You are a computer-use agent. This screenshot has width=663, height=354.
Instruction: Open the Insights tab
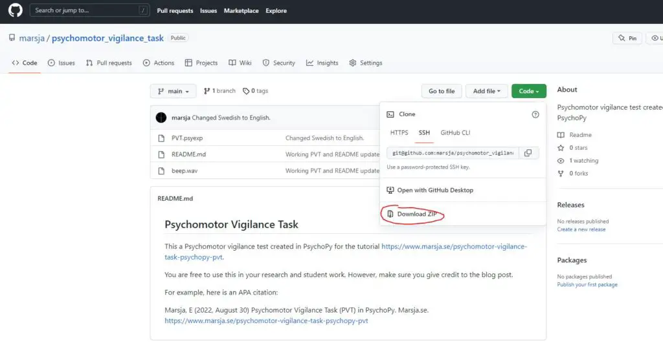[322, 63]
